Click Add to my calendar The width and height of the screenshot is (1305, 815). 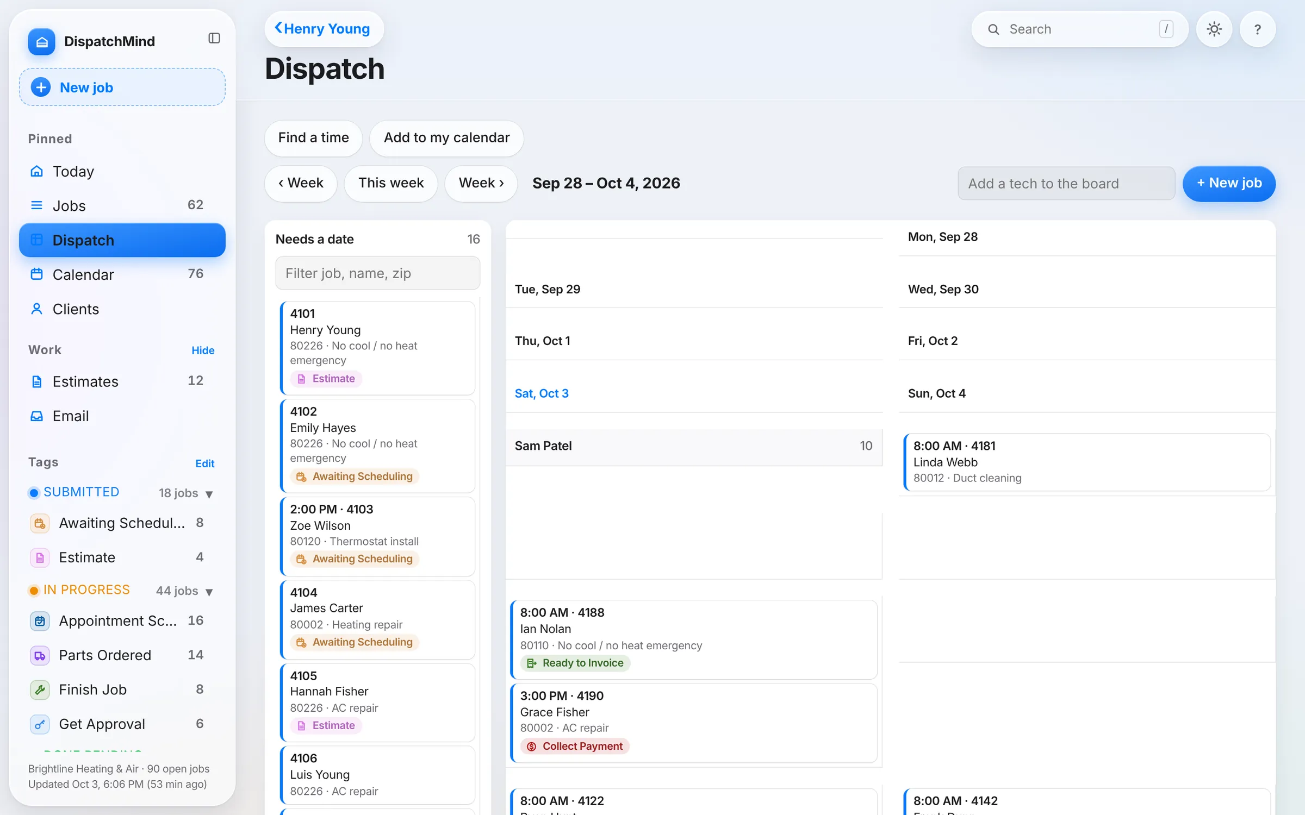click(x=447, y=138)
